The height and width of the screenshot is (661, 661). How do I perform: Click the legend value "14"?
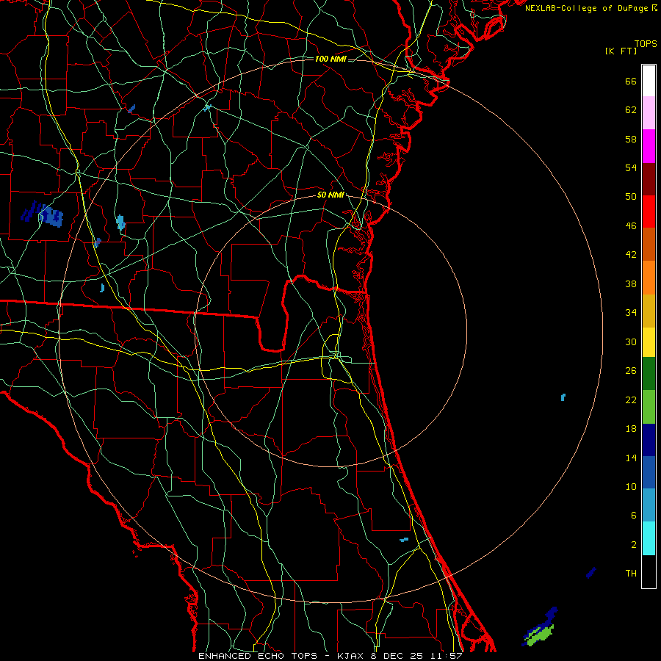tap(631, 458)
